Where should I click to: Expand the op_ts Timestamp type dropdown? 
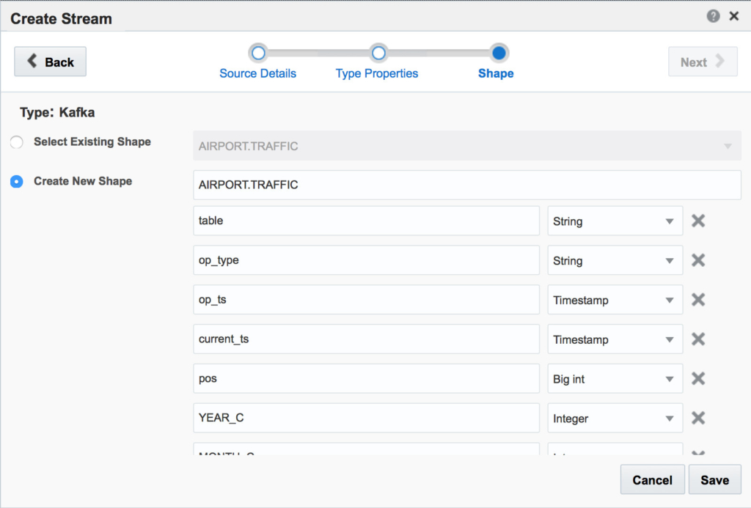[615, 300]
